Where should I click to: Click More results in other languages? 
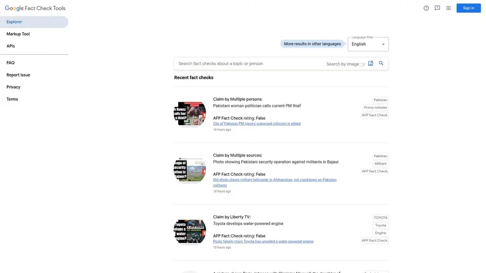(x=312, y=44)
